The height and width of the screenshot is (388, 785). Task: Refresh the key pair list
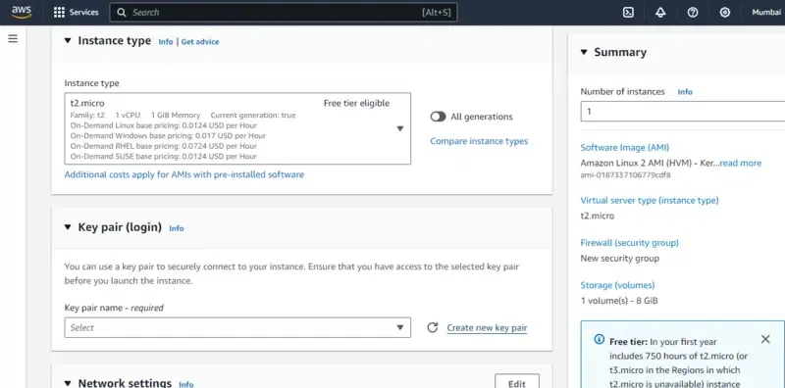click(x=433, y=327)
